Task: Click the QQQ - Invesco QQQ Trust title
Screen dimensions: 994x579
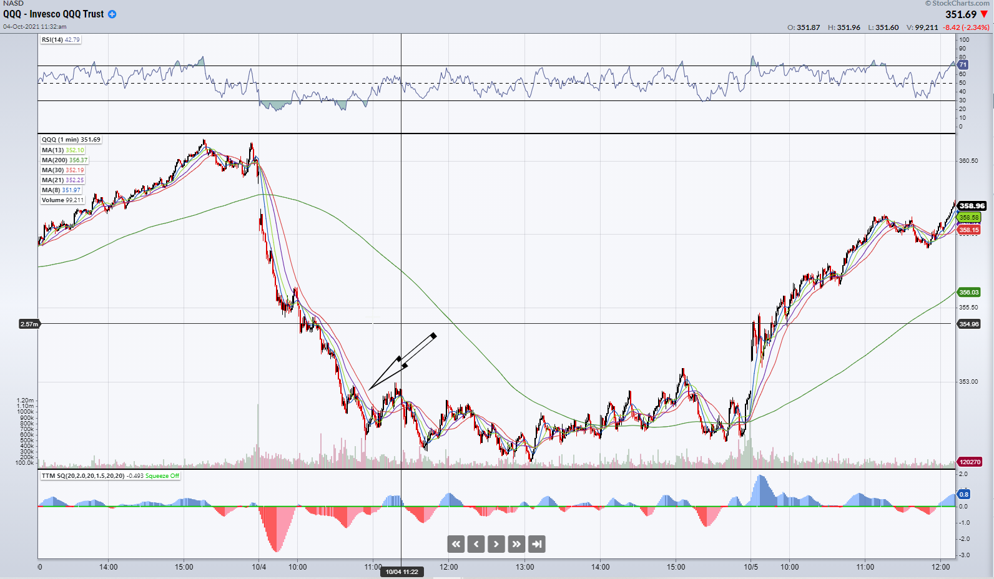Action: pyautogui.click(x=54, y=14)
